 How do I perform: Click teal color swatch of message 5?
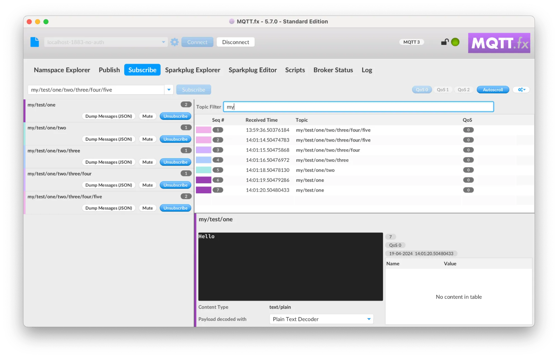pos(203,170)
